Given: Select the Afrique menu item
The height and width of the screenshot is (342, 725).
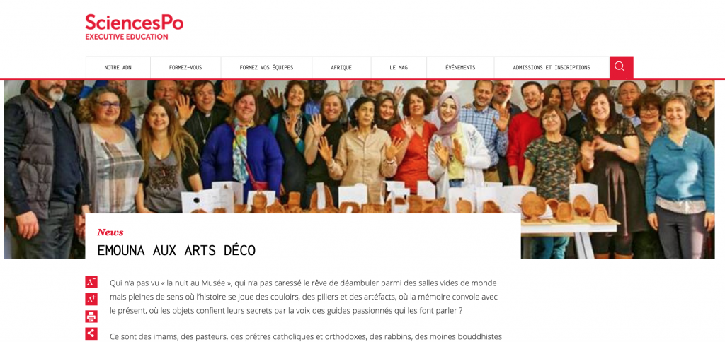Looking at the screenshot, I should coord(341,67).
